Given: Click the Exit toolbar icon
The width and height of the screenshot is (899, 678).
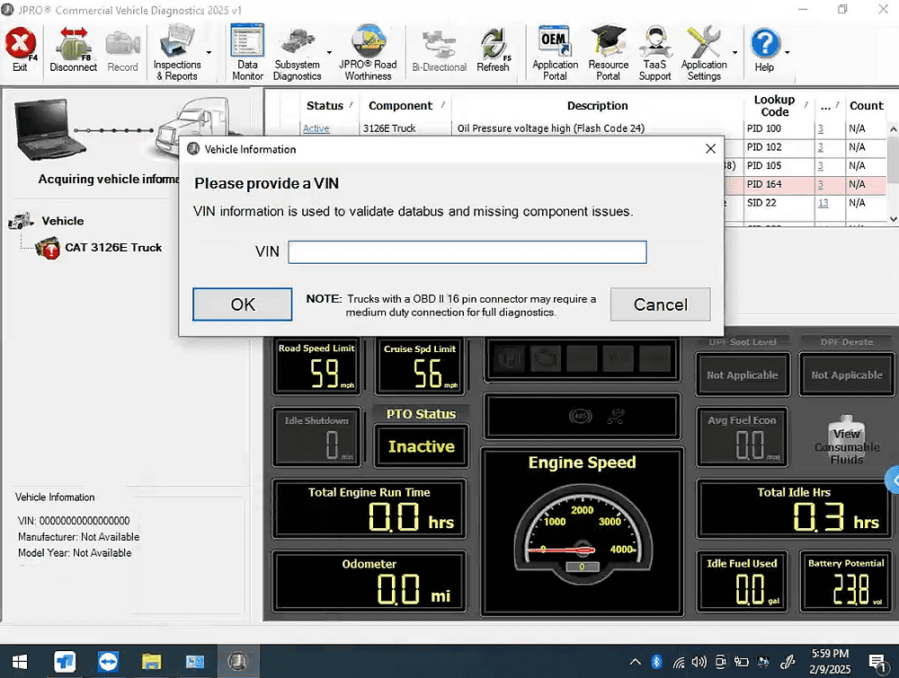Looking at the screenshot, I should coord(21,49).
